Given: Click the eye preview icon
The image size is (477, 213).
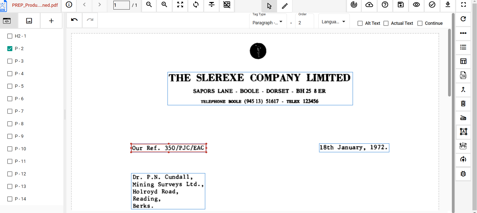Looking at the screenshot, I should click(416, 5).
